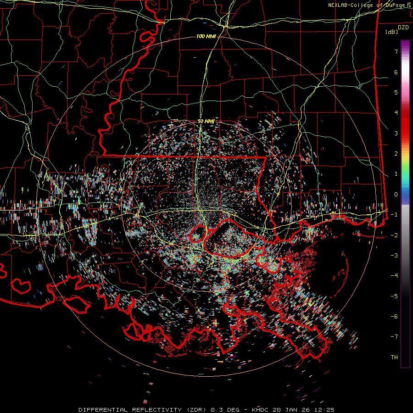Click the -2 value on color scale
This screenshot has width=413, height=413.
(394, 235)
